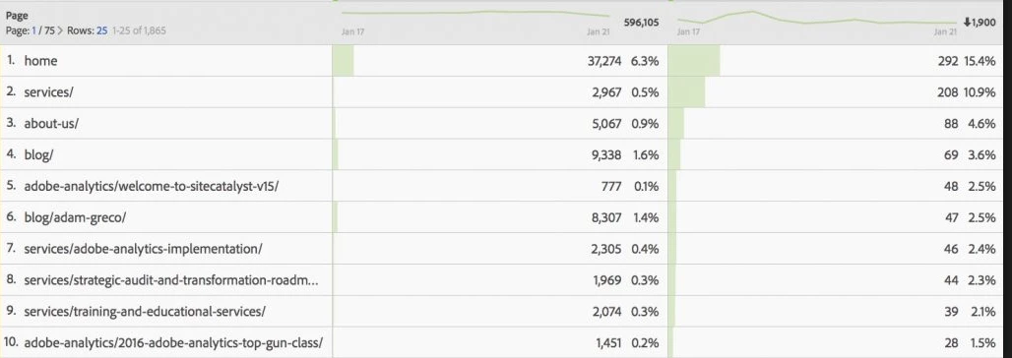Click the descending sort arrow beside 1,900
The image size is (1012, 358).
tap(966, 23)
